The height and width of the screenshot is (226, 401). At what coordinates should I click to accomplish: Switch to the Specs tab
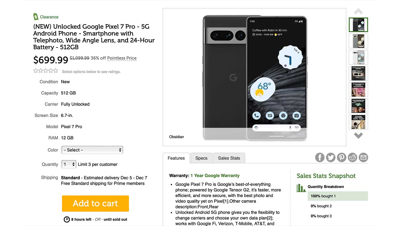pos(201,158)
